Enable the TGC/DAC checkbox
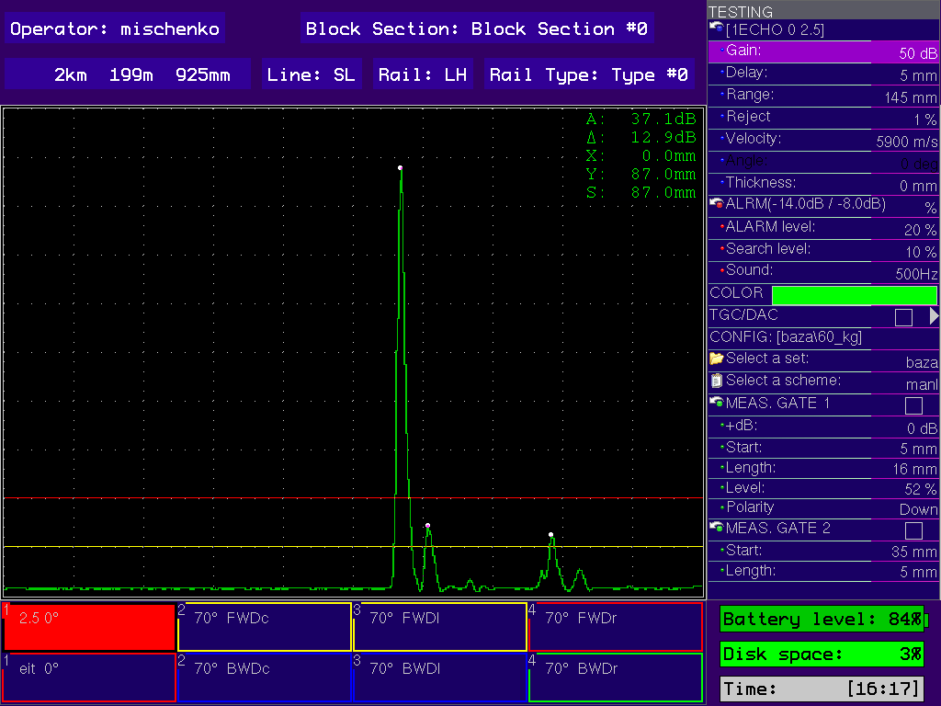The image size is (941, 706). [x=903, y=317]
